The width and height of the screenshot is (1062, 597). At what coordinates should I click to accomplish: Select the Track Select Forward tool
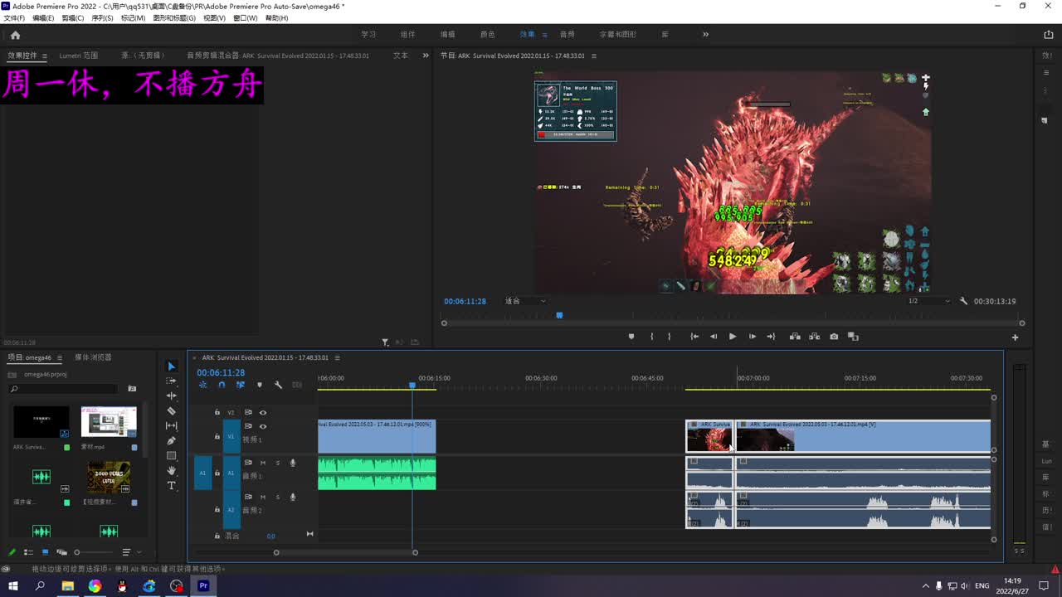(x=172, y=381)
